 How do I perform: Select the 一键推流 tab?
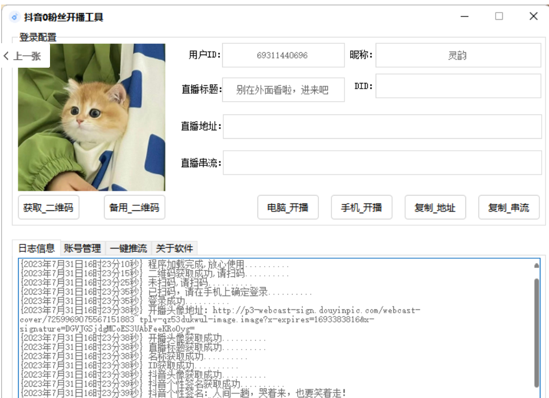[128, 248]
